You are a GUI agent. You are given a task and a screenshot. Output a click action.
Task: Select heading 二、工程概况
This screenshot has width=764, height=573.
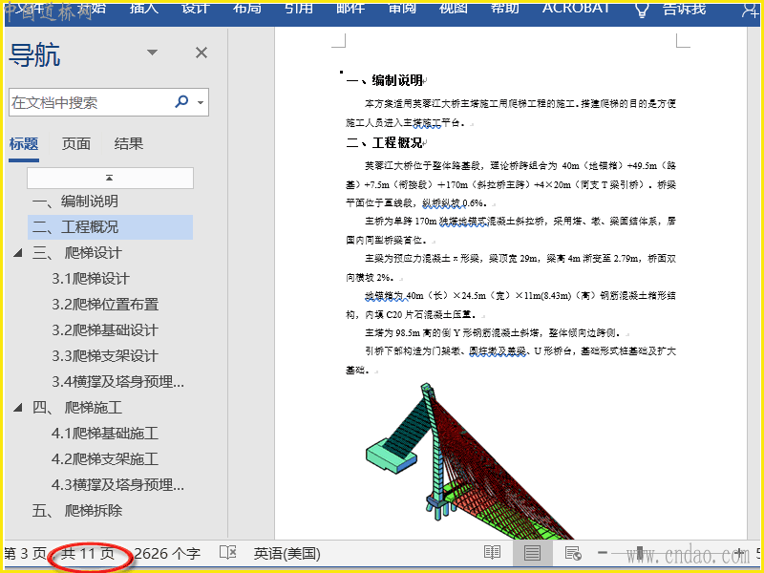click(110, 227)
